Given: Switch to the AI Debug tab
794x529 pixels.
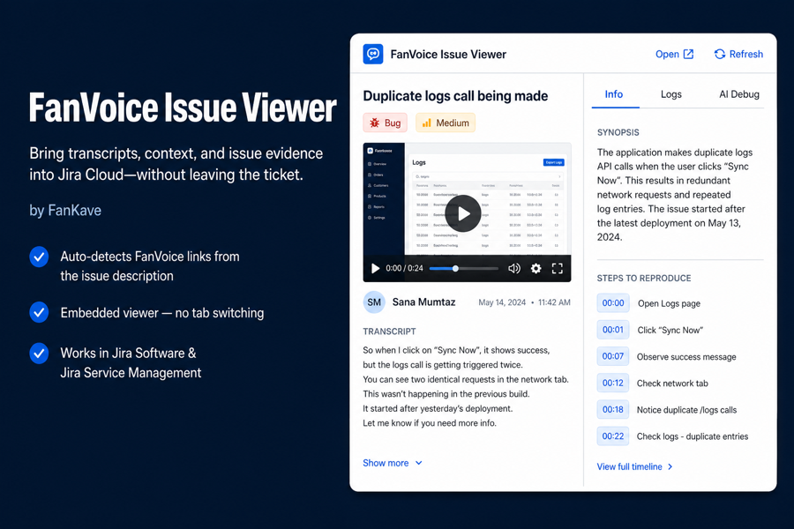Looking at the screenshot, I should pyautogui.click(x=738, y=94).
